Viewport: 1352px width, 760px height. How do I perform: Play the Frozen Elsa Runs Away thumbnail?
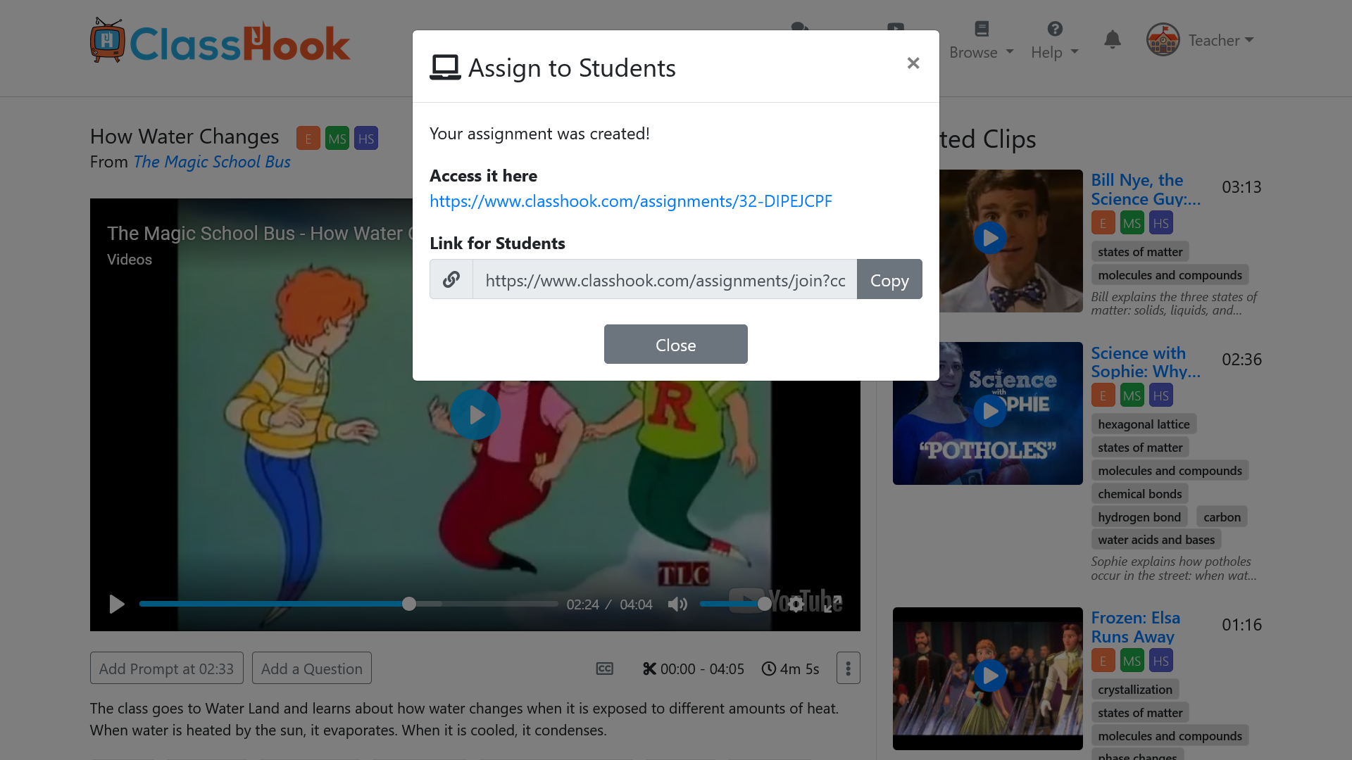click(x=989, y=676)
